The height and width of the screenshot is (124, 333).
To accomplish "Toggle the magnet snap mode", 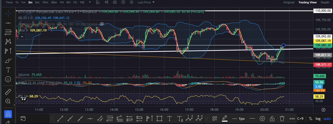I will tap(8, 114).
